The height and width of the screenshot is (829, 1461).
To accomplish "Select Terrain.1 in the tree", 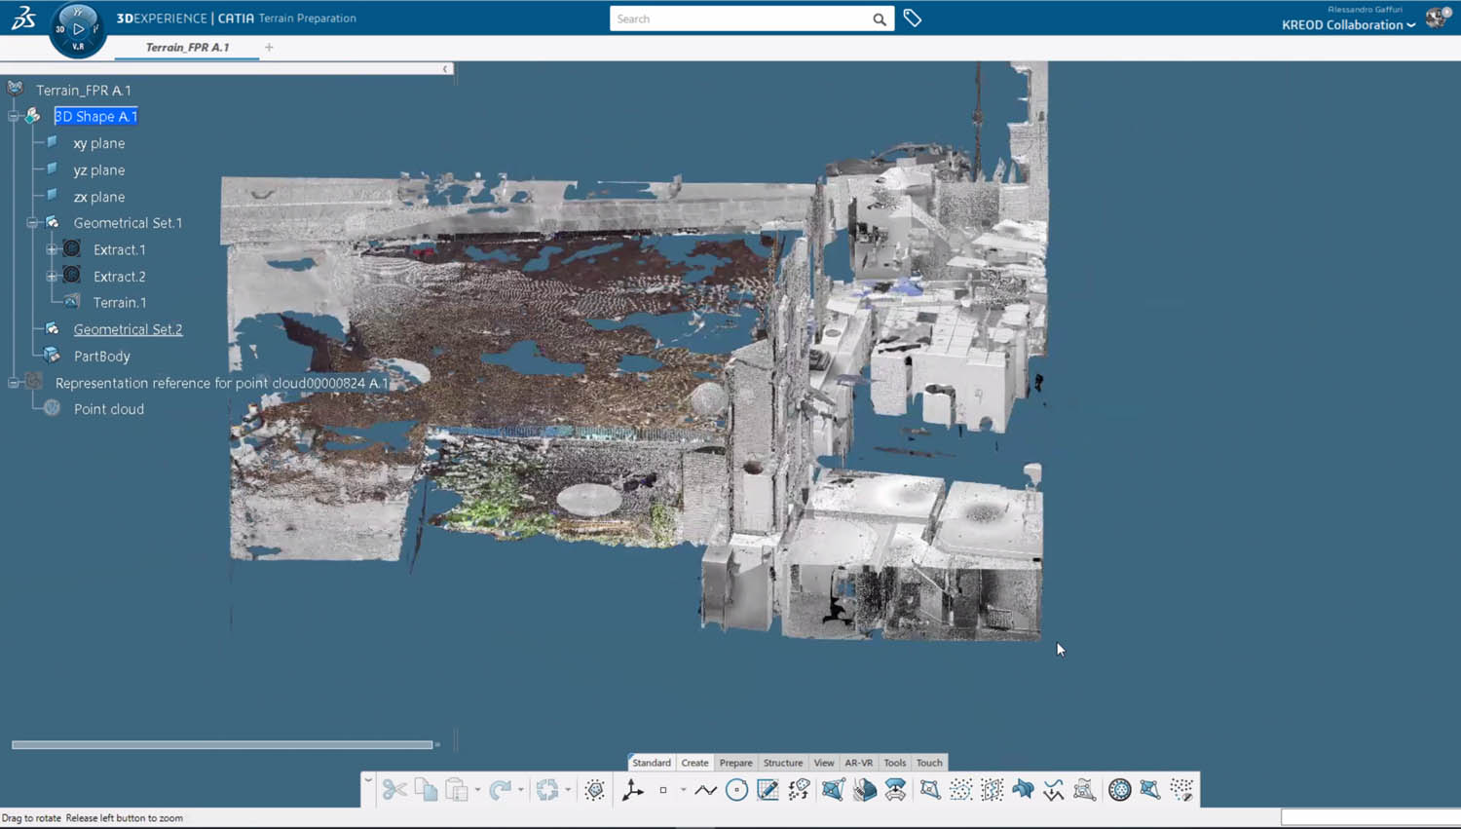I will [119, 303].
